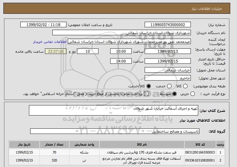Open the اطلاعات تماس خریدار link
The image size is (237, 167).
coord(50,42)
